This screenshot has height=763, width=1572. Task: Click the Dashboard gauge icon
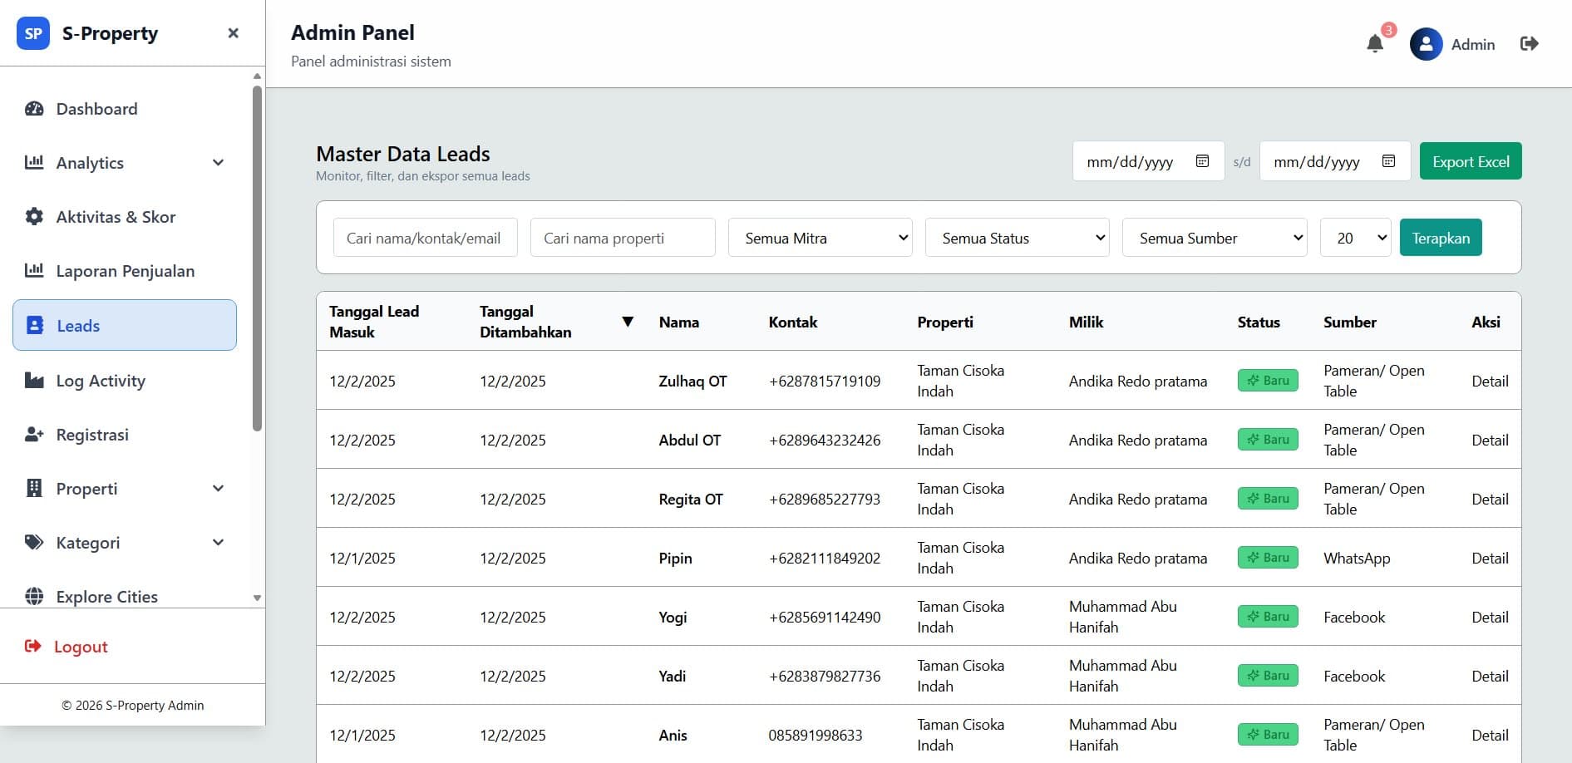[34, 109]
